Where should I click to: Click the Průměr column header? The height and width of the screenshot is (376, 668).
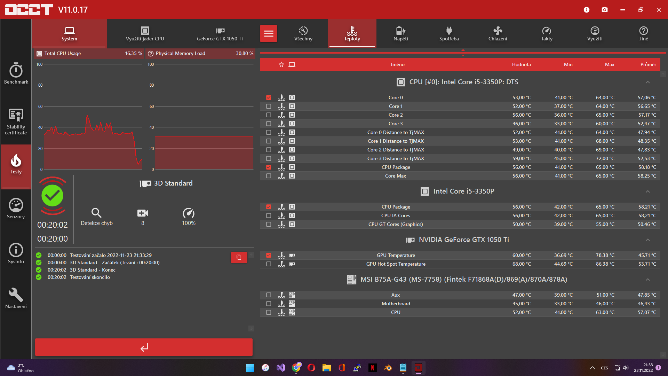click(648, 64)
